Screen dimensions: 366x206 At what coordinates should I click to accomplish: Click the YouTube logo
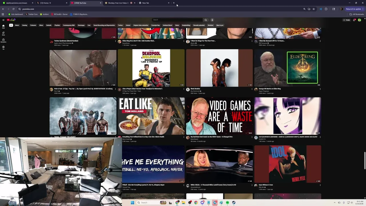[x=11, y=20]
